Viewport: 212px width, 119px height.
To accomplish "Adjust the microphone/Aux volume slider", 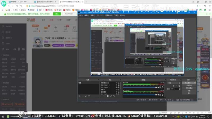I will pos(140,95).
